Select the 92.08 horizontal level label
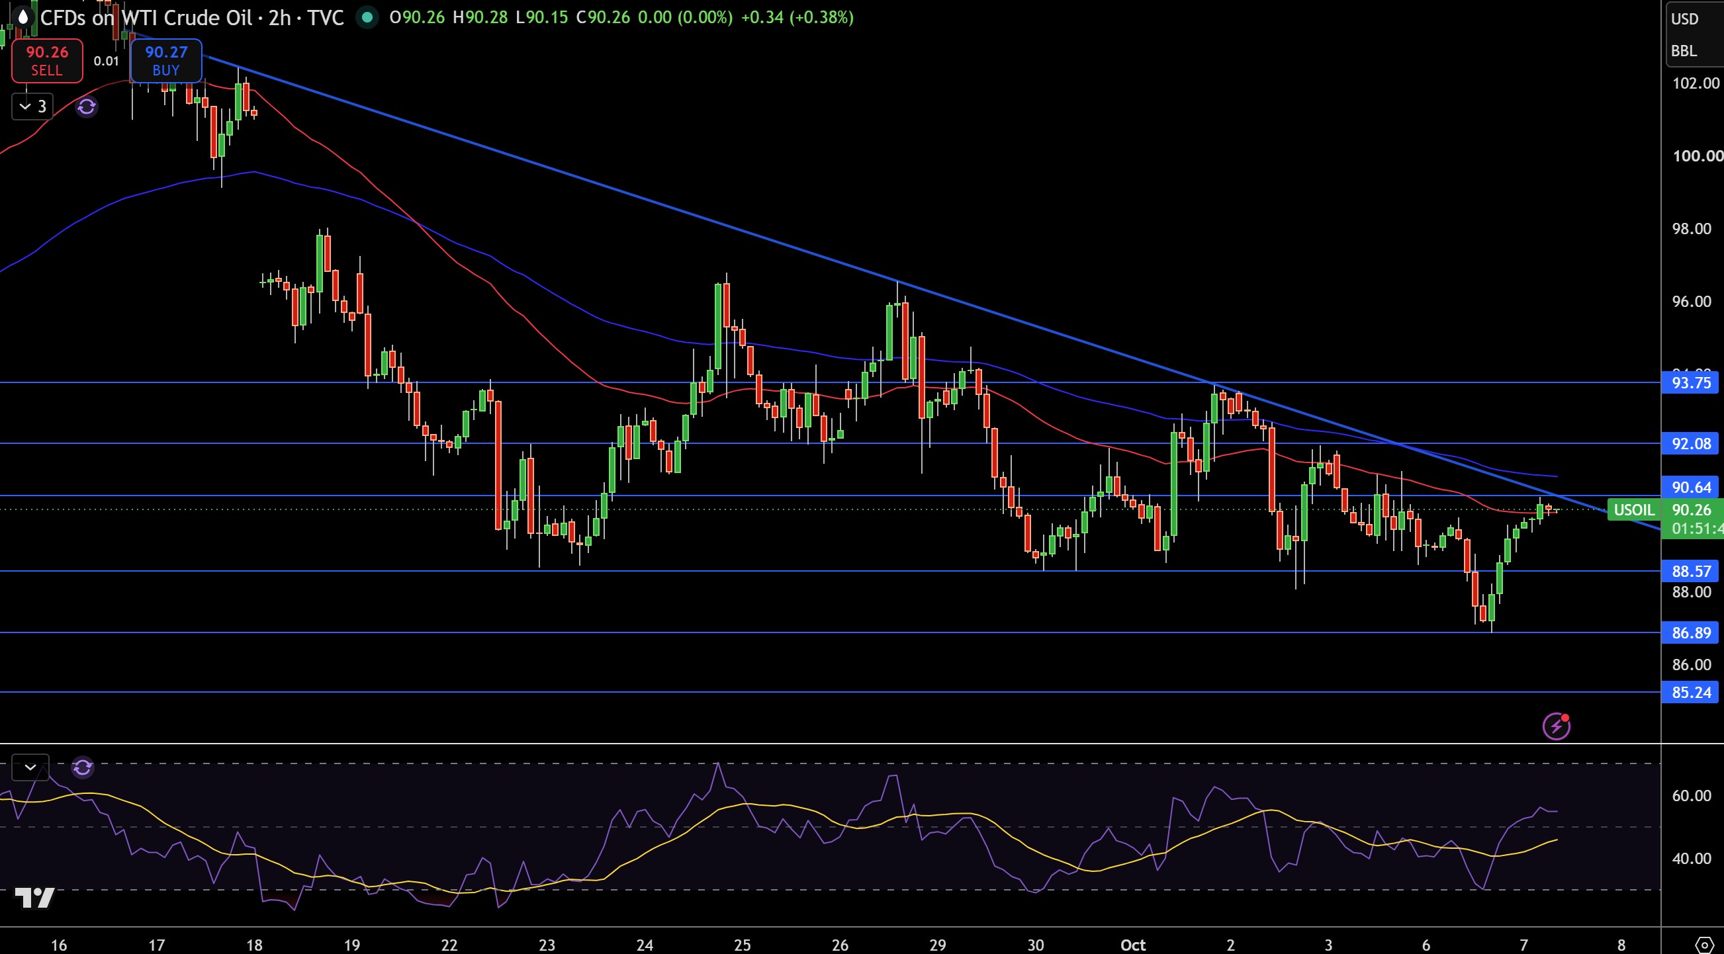 coord(1690,443)
